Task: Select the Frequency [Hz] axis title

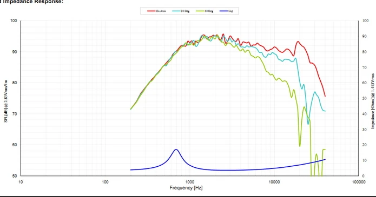Action: click(x=186, y=188)
